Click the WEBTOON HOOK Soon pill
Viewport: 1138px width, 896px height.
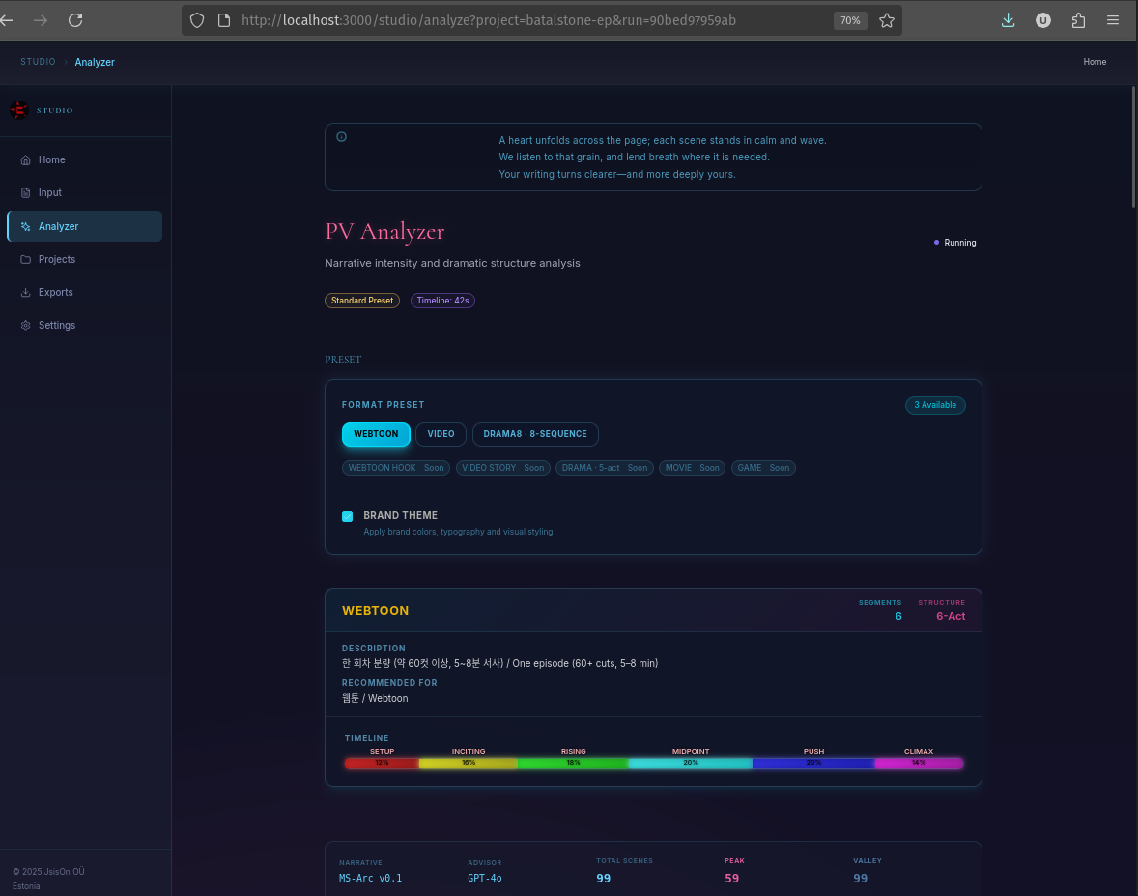point(395,468)
